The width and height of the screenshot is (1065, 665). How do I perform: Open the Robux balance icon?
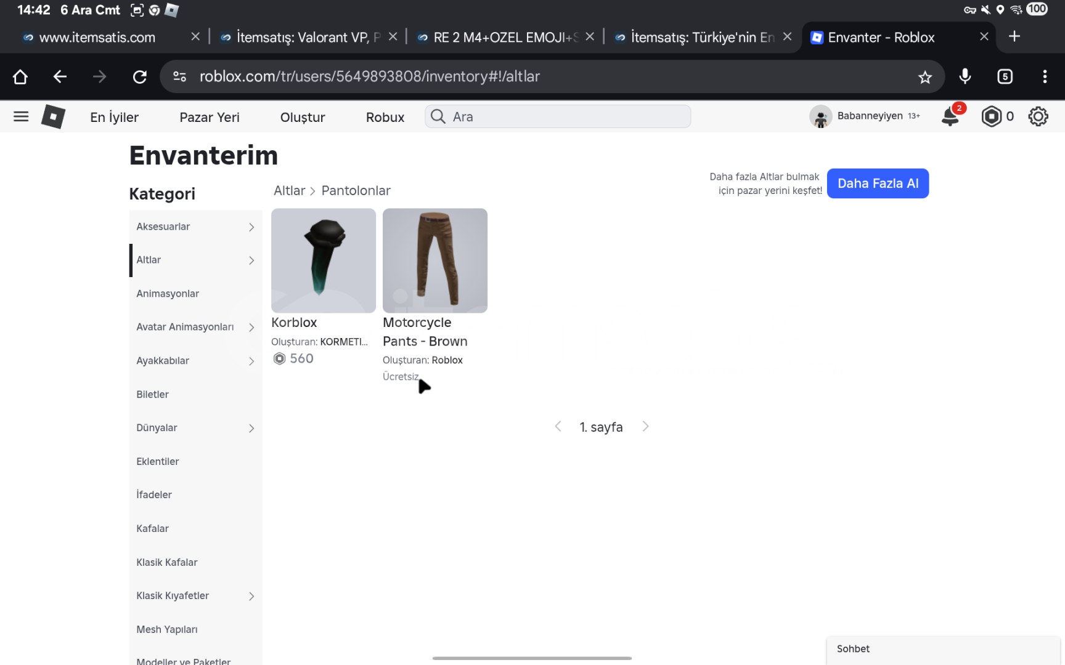(x=991, y=116)
